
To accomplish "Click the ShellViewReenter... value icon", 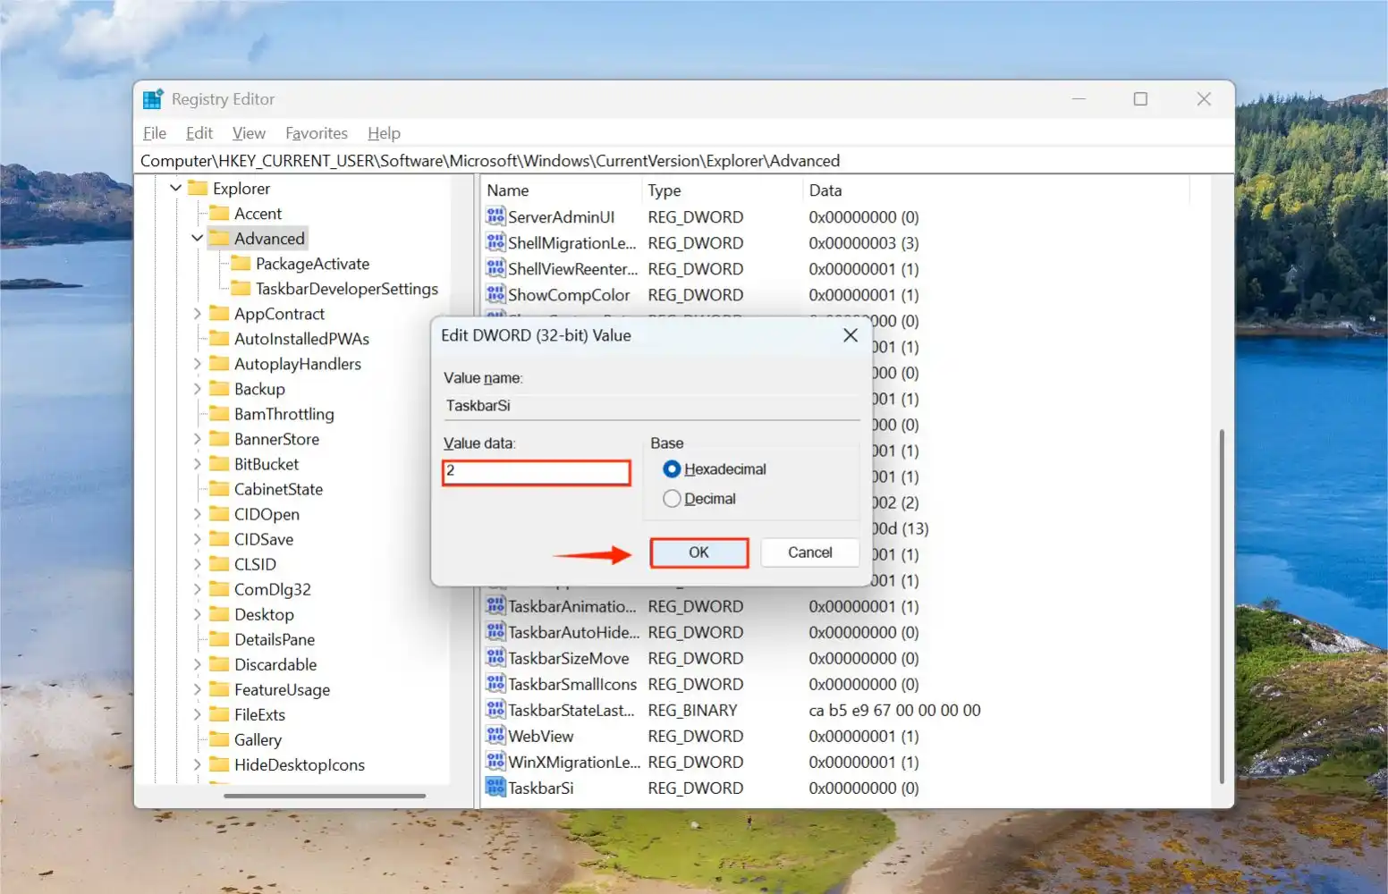I will click(495, 268).
